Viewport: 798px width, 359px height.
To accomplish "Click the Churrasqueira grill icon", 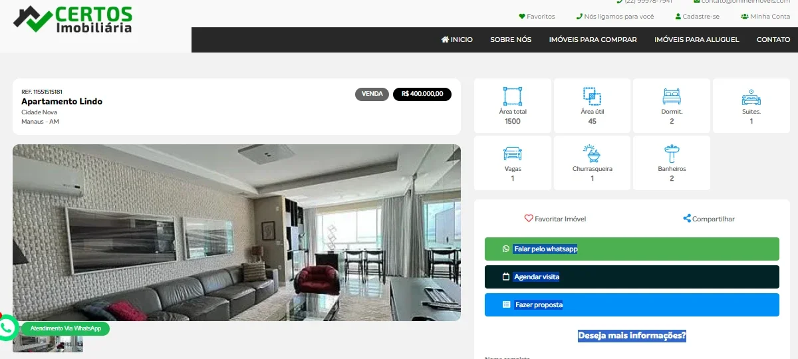I will [592, 154].
